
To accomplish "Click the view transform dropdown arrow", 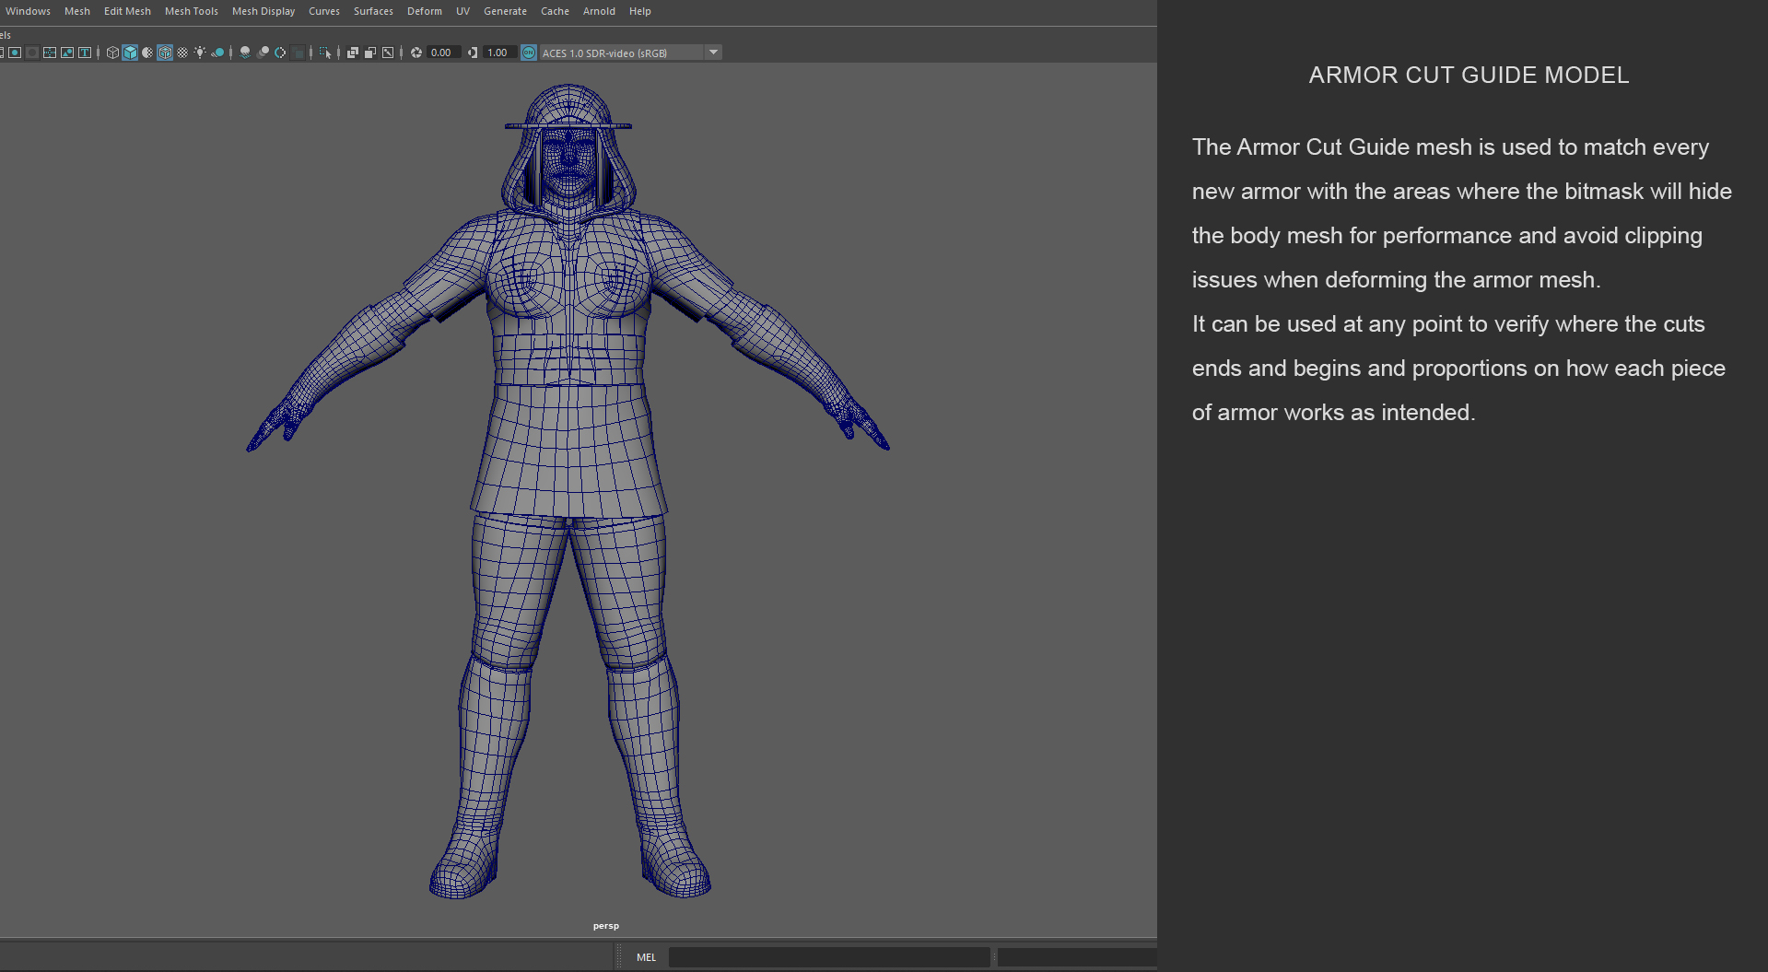I will coord(714,53).
